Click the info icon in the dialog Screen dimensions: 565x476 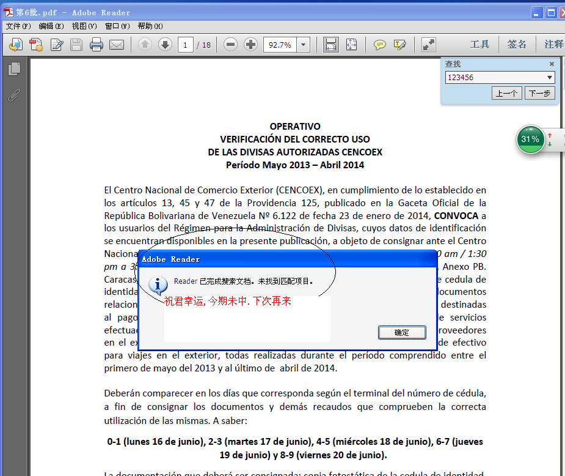pyautogui.click(x=158, y=286)
